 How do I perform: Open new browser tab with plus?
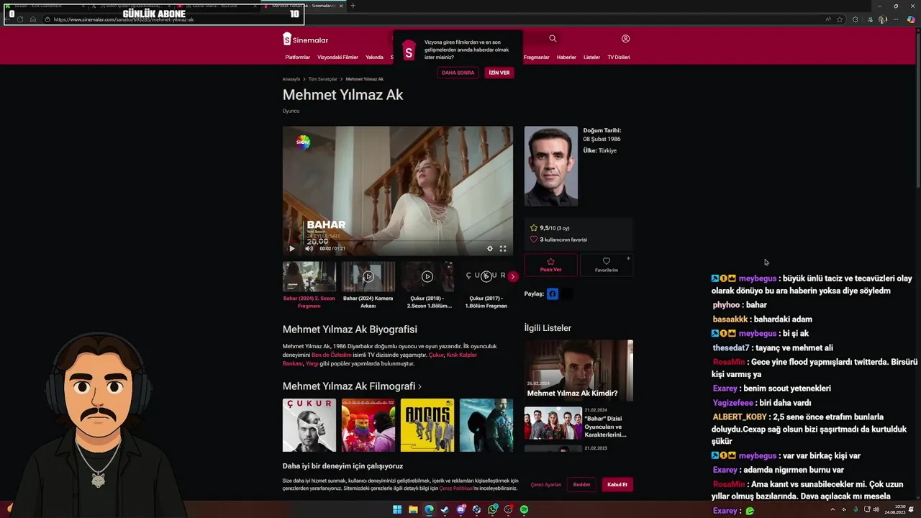pos(353,6)
